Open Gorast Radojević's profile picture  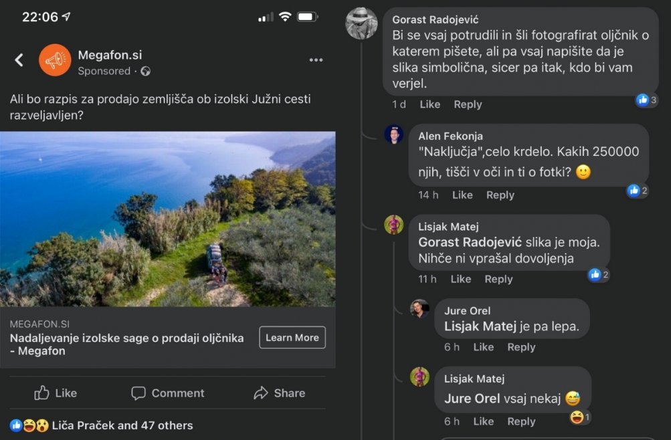pos(361,23)
